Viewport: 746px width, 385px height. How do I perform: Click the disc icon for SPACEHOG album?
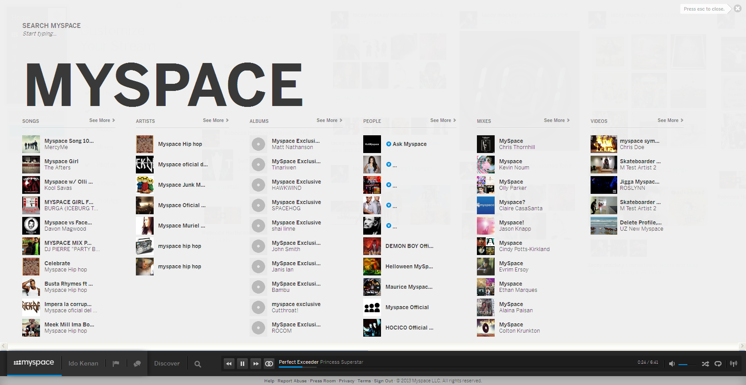coord(258,205)
